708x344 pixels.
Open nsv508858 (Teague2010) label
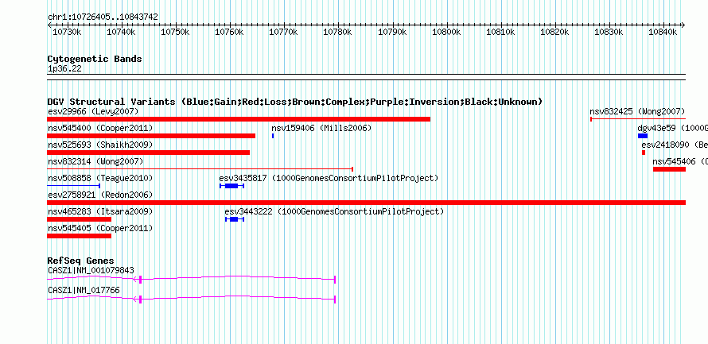(100, 178)
